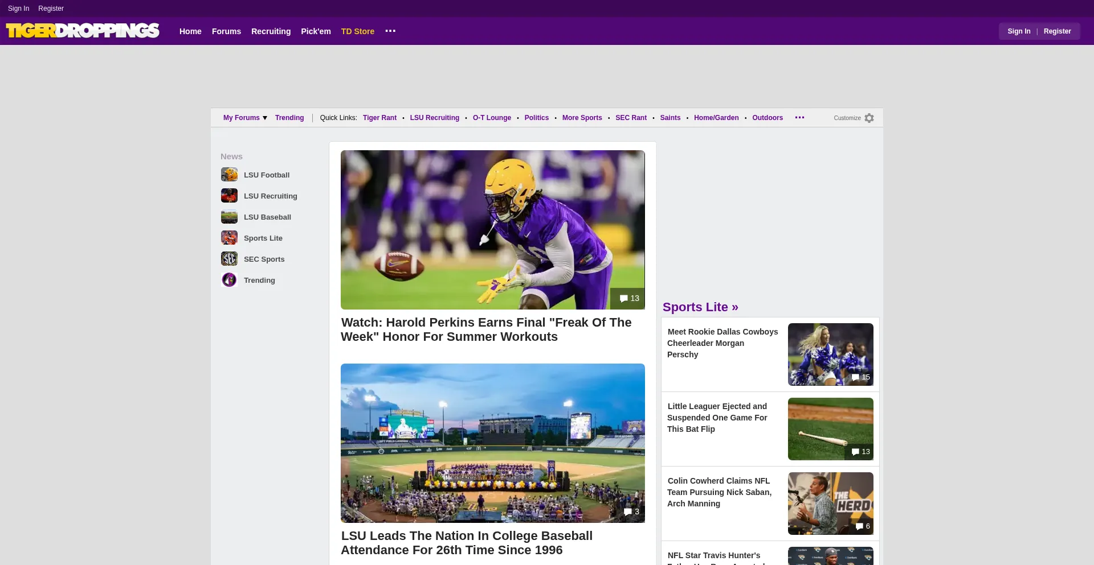
Task: Open the Dallas Cowboys cheerleader thumbnail
Action: [830, 354]
